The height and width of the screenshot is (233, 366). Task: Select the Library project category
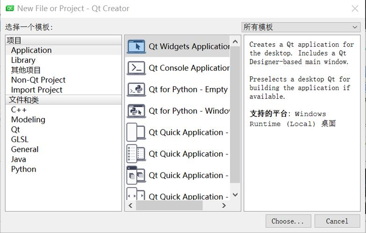pos(64,60)
